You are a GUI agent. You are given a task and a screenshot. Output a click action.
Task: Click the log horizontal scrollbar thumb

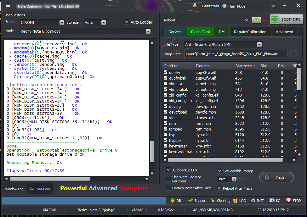50,179
